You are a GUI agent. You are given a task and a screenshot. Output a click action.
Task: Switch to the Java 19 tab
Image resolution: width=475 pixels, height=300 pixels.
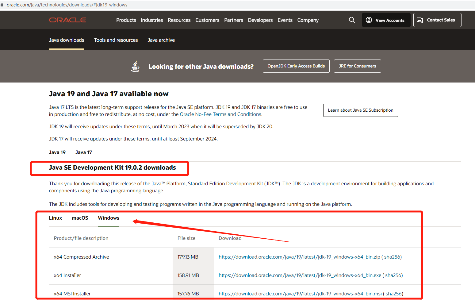(x=57, y=152)
